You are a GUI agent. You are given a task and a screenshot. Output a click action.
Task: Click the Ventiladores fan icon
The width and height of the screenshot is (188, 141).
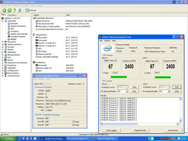(x=34, y=62)
